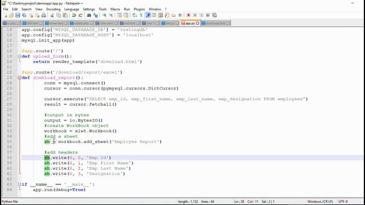Collapse the download_report function fold marker

[x=19, y=77]
